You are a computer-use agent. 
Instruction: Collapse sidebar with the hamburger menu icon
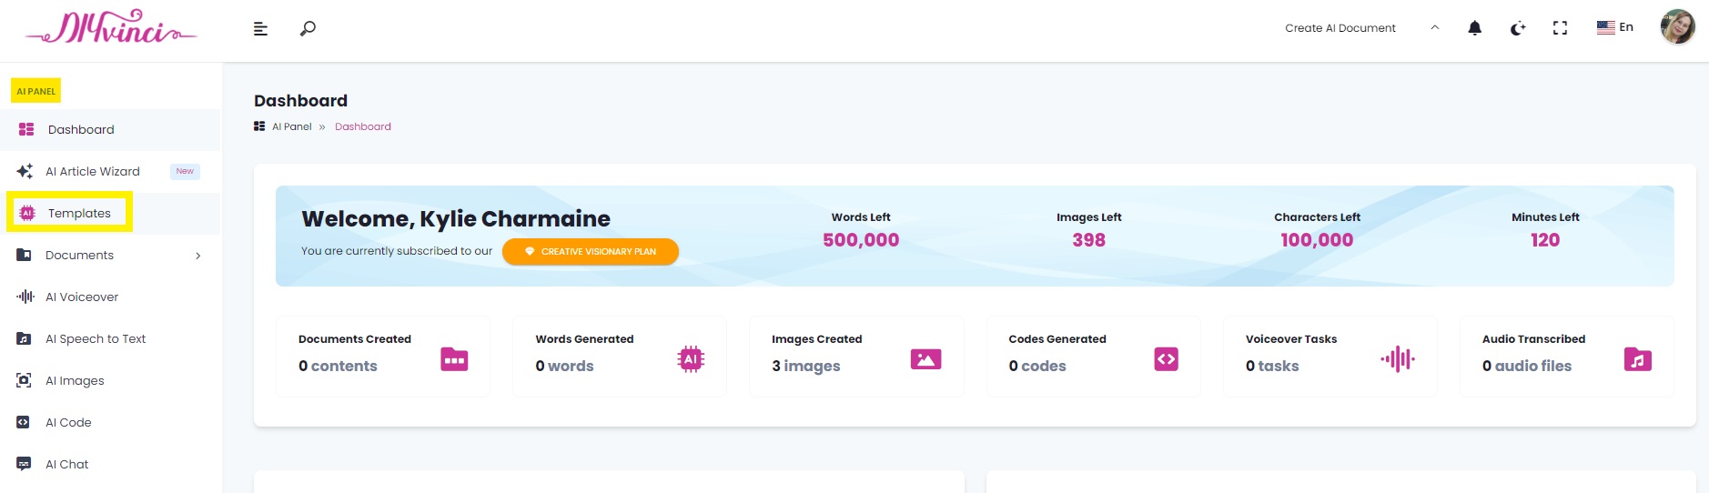(x=260, y=28)
